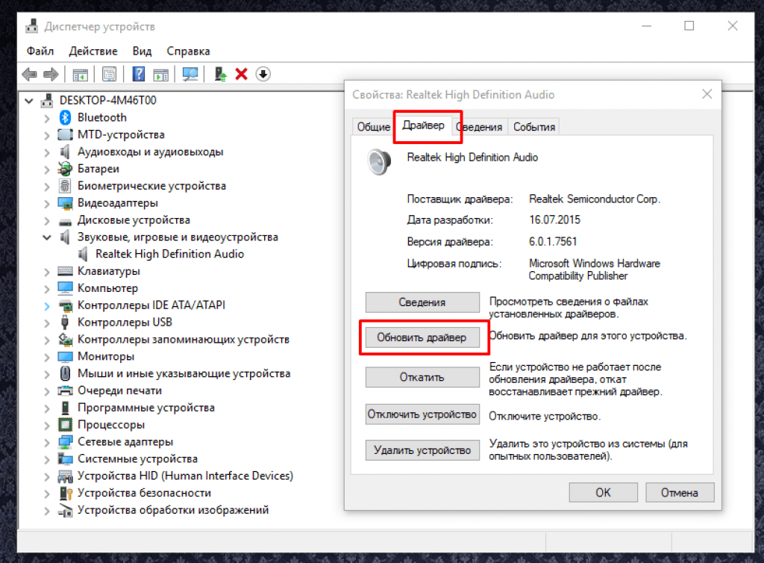
Task: Click the Устройства безопасности security icon
Action: 66,493
